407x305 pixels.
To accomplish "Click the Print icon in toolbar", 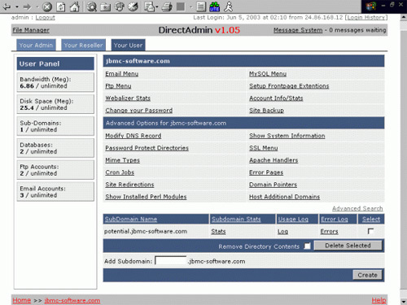I will coord(167,7).
